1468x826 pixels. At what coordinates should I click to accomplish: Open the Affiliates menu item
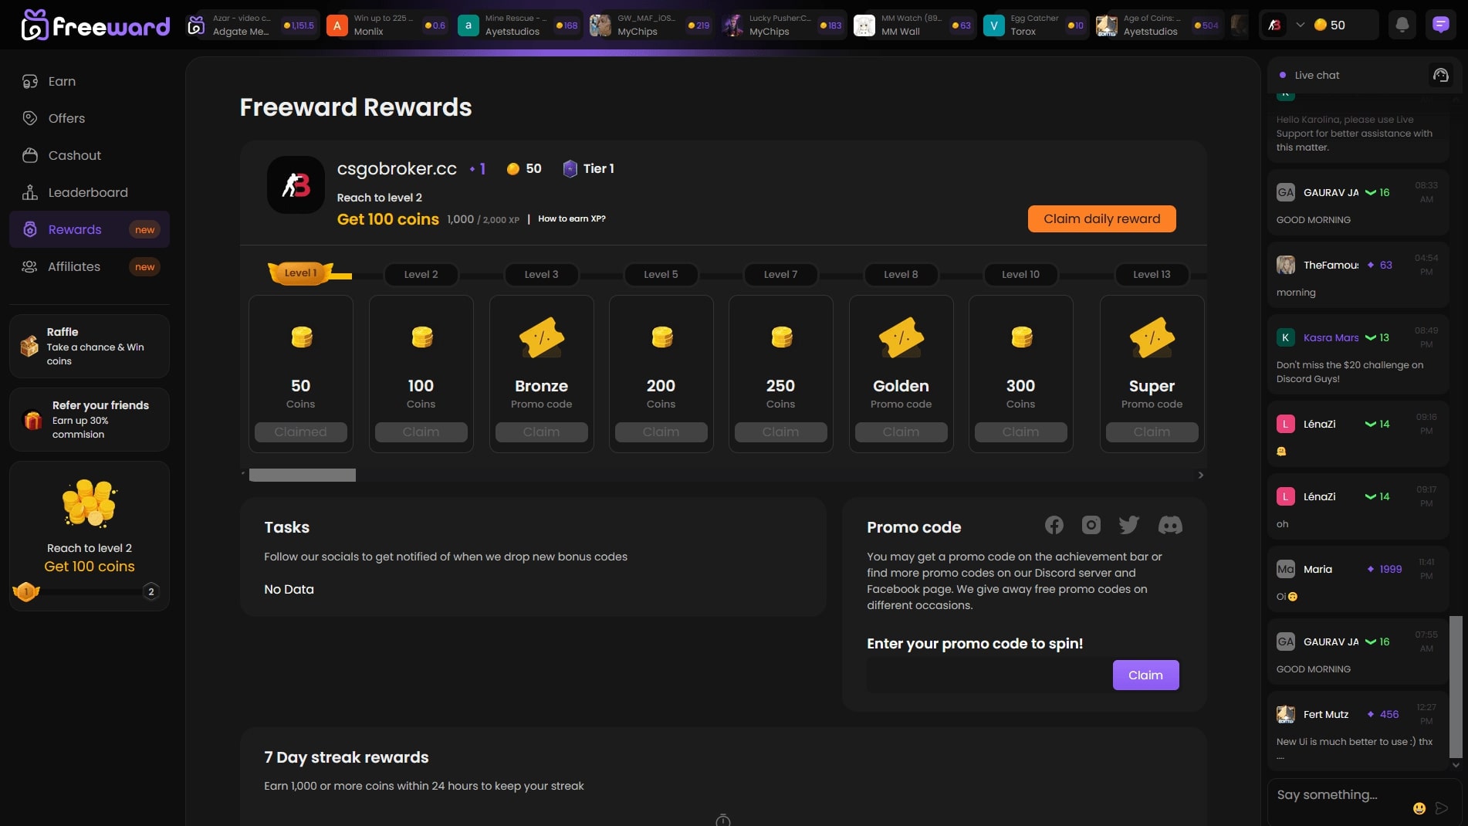click(x=74, y=266)
